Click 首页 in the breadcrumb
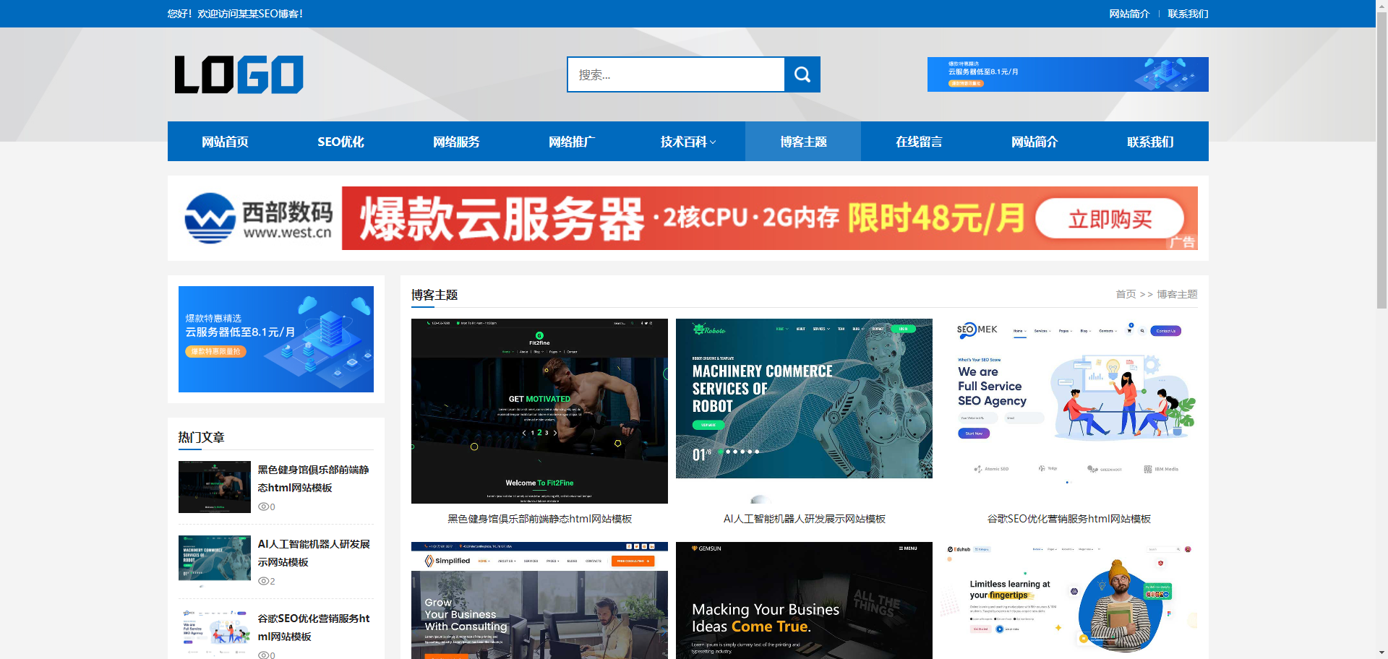 point(1126,294)
